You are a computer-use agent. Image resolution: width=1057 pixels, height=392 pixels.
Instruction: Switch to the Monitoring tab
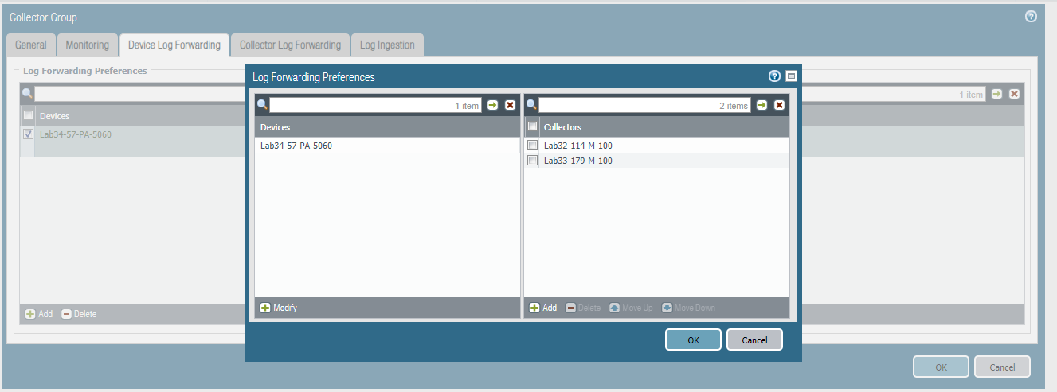[x=87, y=45]
